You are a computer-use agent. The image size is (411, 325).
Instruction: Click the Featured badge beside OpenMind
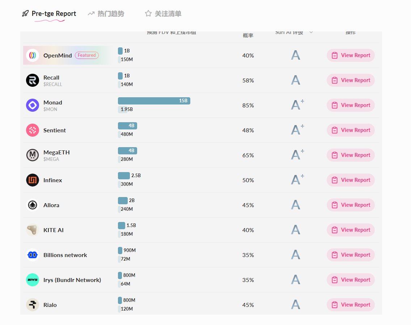tap(87, 55)
